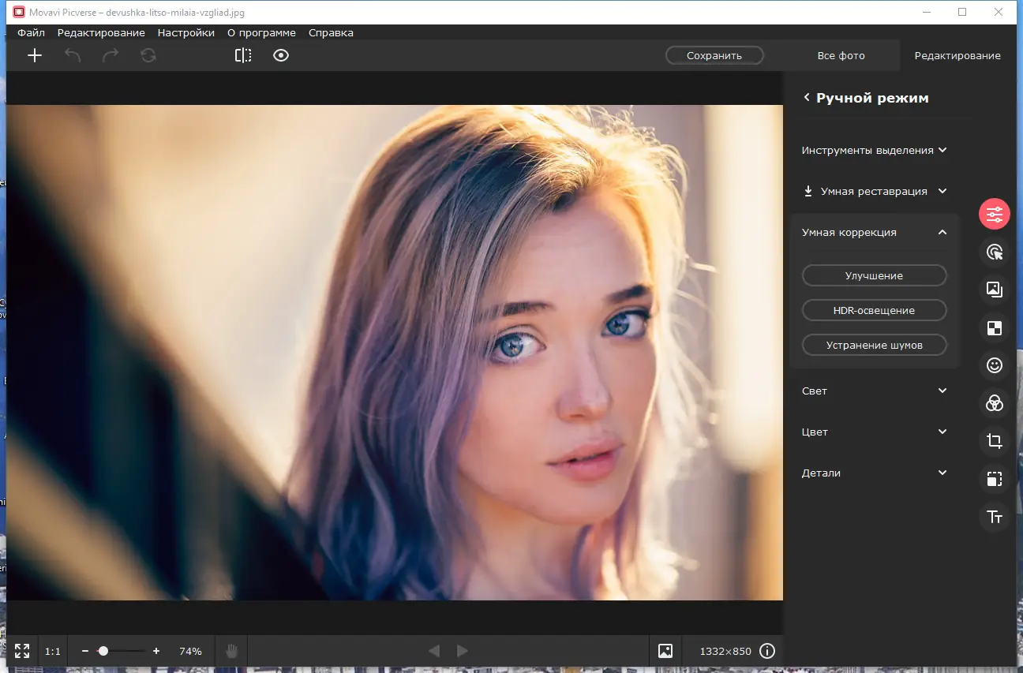The height and width of the screenshot is (673, 1023).
Task: Open the Файл menu
Action: tap(31, 33)
